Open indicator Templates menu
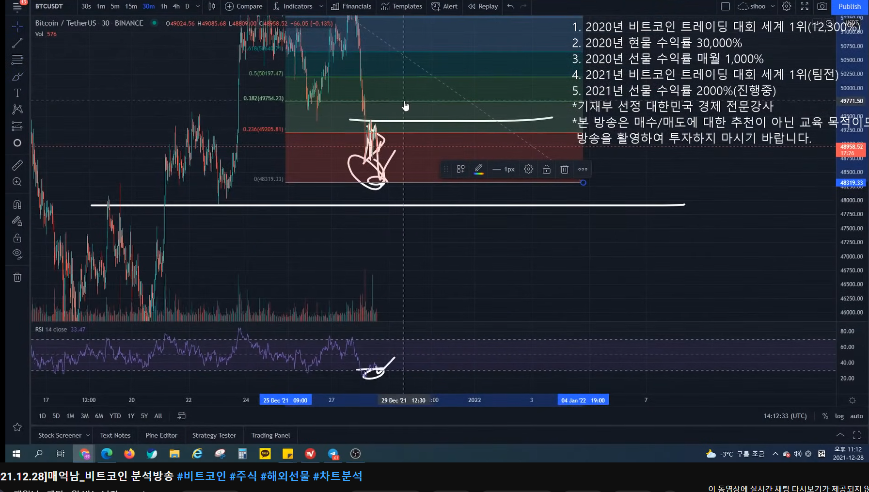The width and height of the screenshot is (869, 492). pyautogui.click(x=401, y=6)
